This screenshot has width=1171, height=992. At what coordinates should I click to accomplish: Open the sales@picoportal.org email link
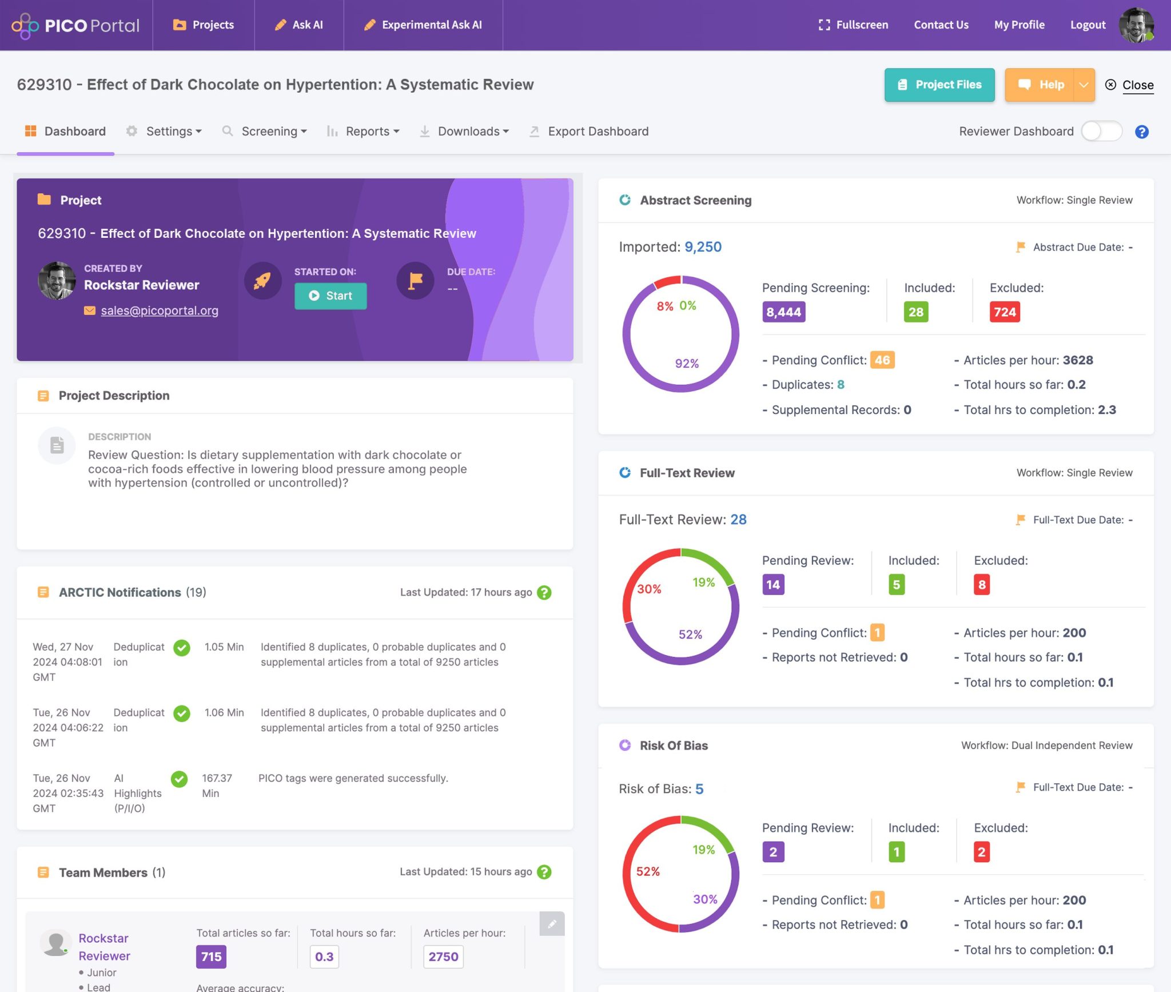tap(160, 310)
